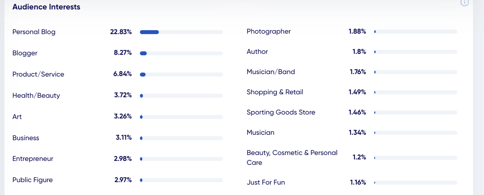Click the Author interest label
Screen dimensions: 484x195
click(257, 52)
